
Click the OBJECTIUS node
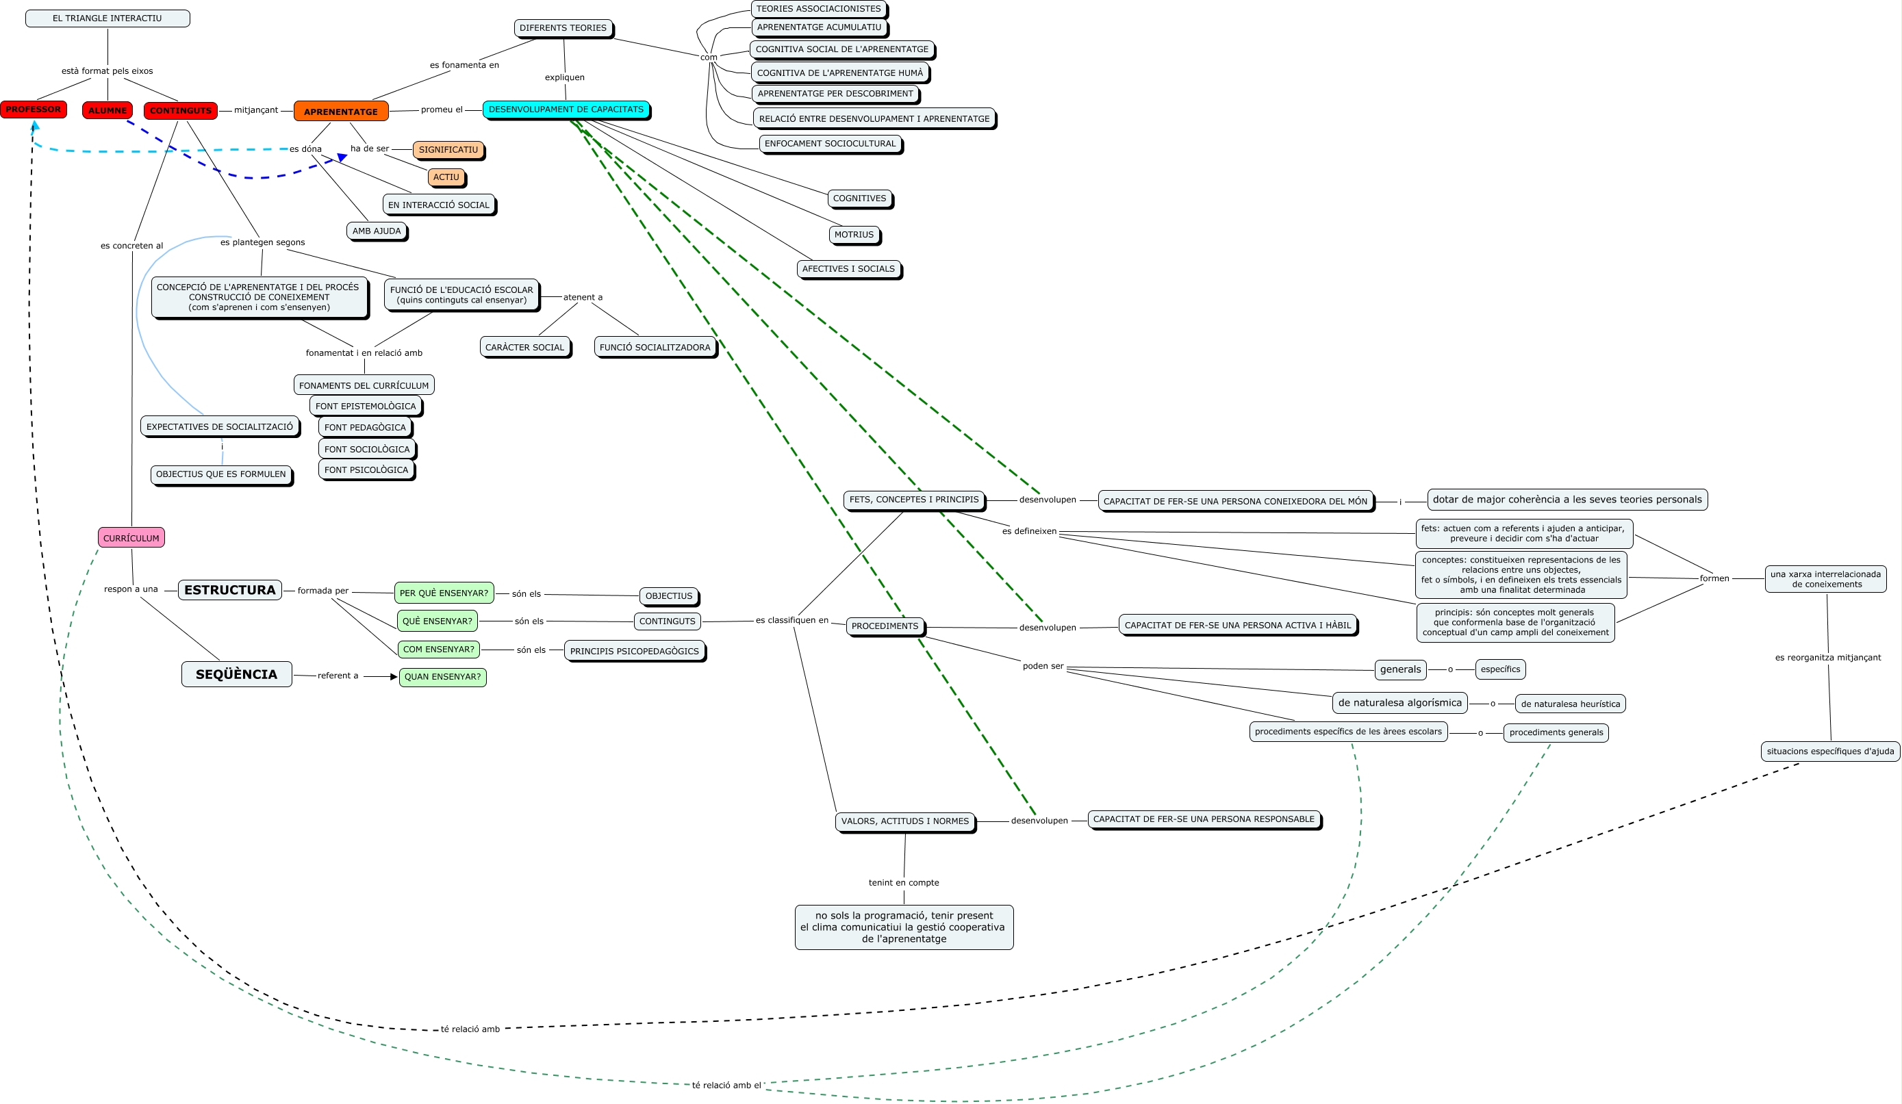[669, 596]
